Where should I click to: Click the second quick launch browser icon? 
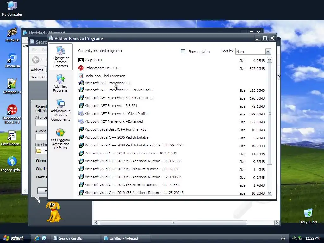click(44, 238)
